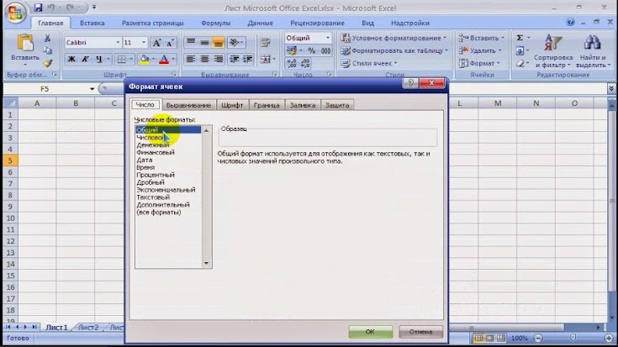This screenshot has height=347, width=618.
Task: Open the Calibri font name dropdown
Action: (x=118, y=42)
